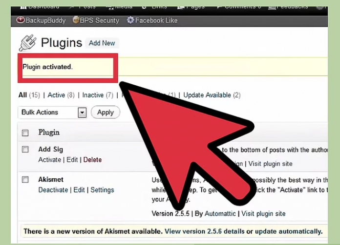Click the BPS Security icon

pyautogui.click(x=76, y=20)
